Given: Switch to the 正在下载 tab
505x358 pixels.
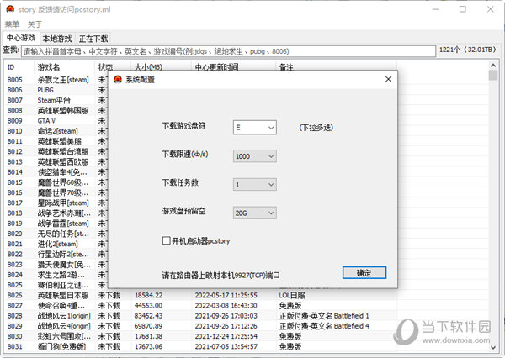Looking at the screenshot, I should pyautogui.click(x=93, y=38).
